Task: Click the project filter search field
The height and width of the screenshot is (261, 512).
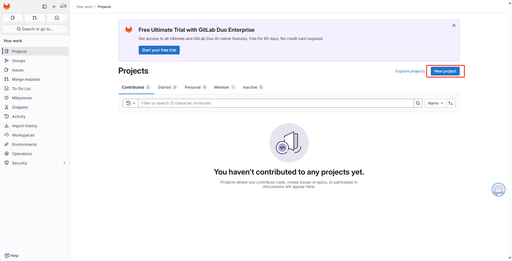Action: tap(274, 103)
